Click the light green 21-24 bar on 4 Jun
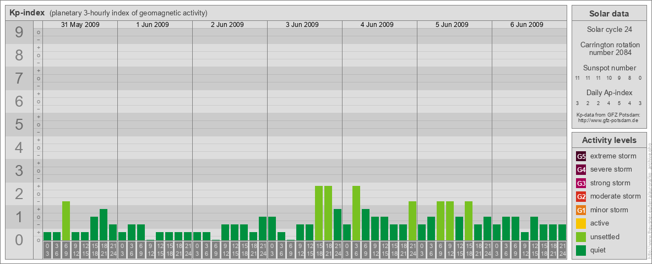 [x=412, y=221]
